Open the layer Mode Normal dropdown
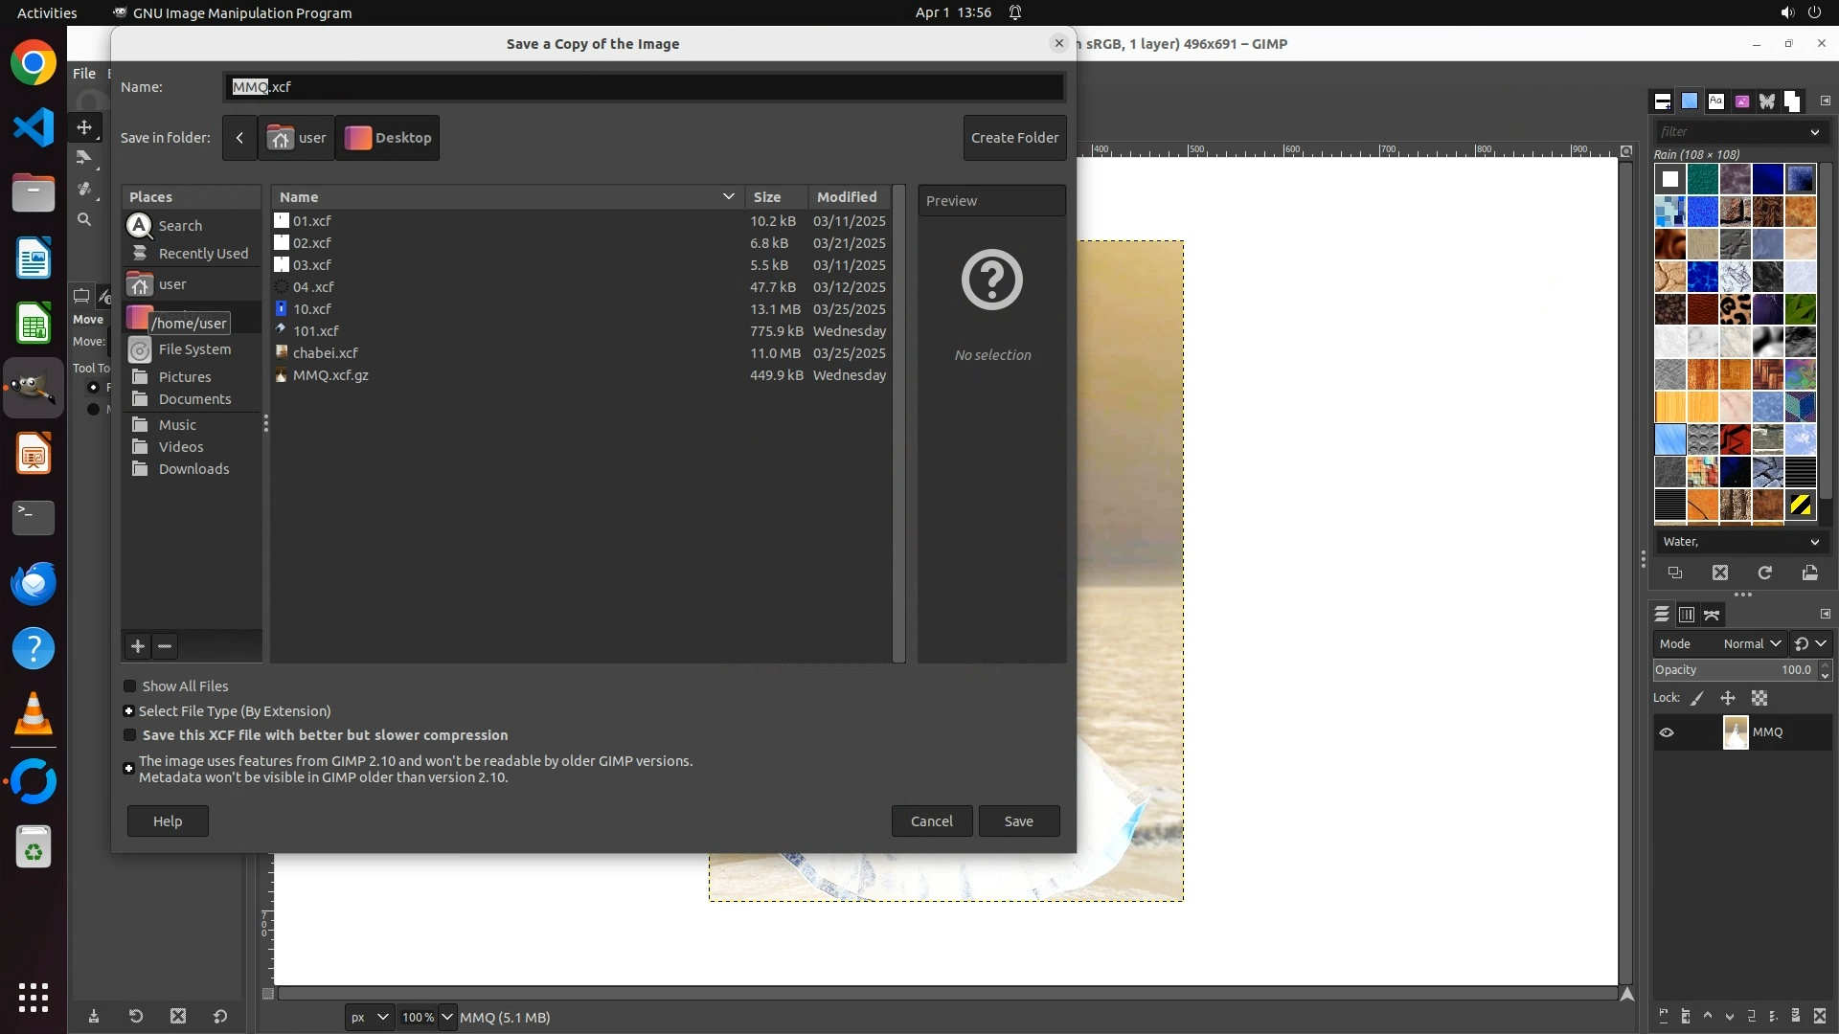 coord(1751,643)
